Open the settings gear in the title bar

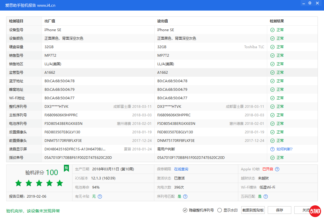(x=310, y=3)
